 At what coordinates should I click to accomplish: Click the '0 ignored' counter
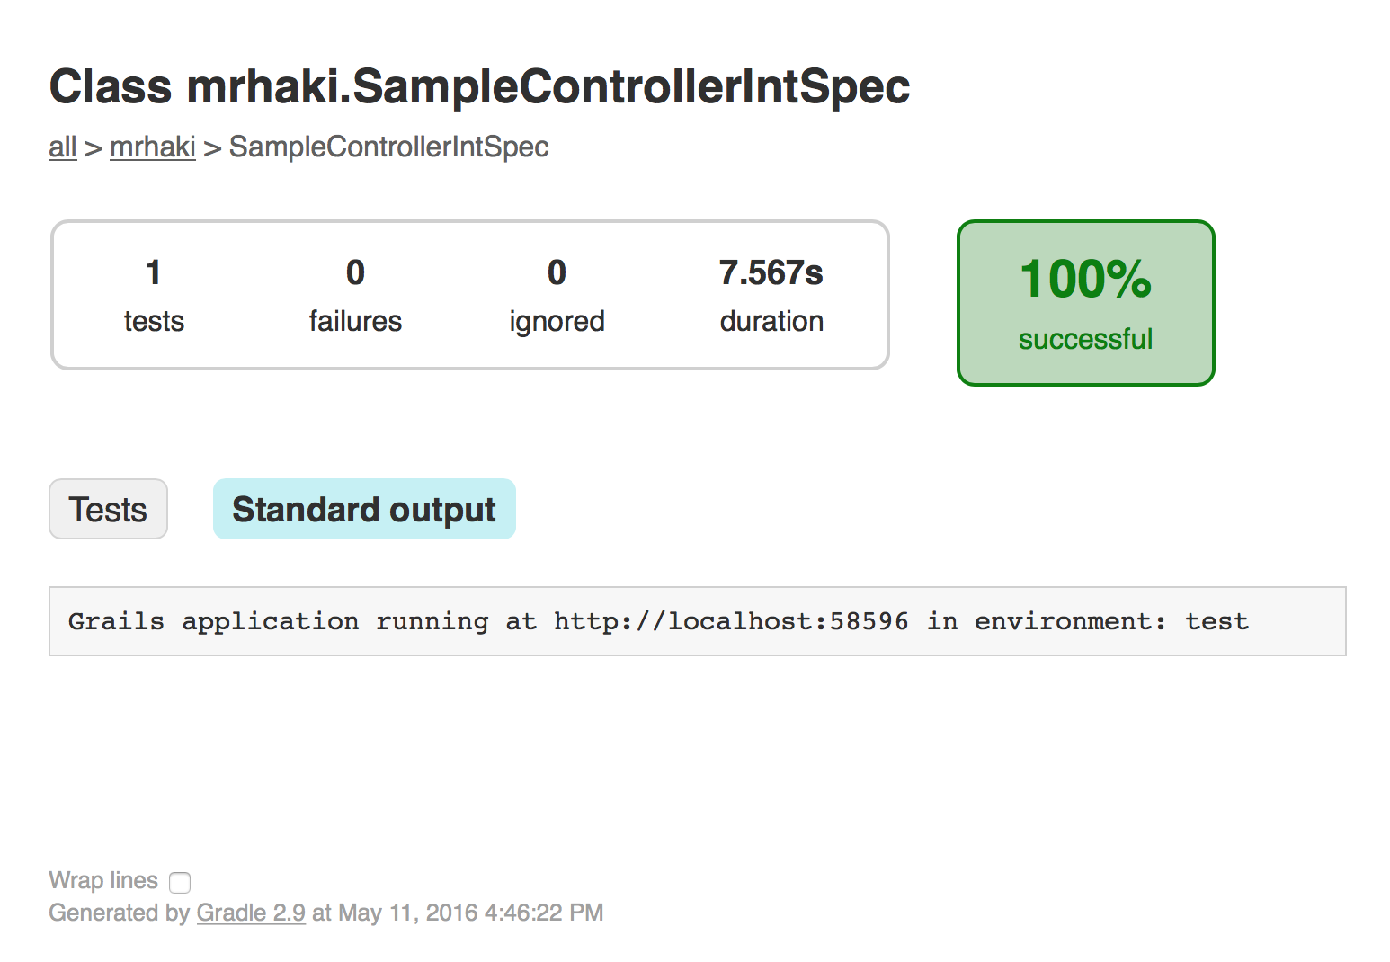click(x=557, y=295)
